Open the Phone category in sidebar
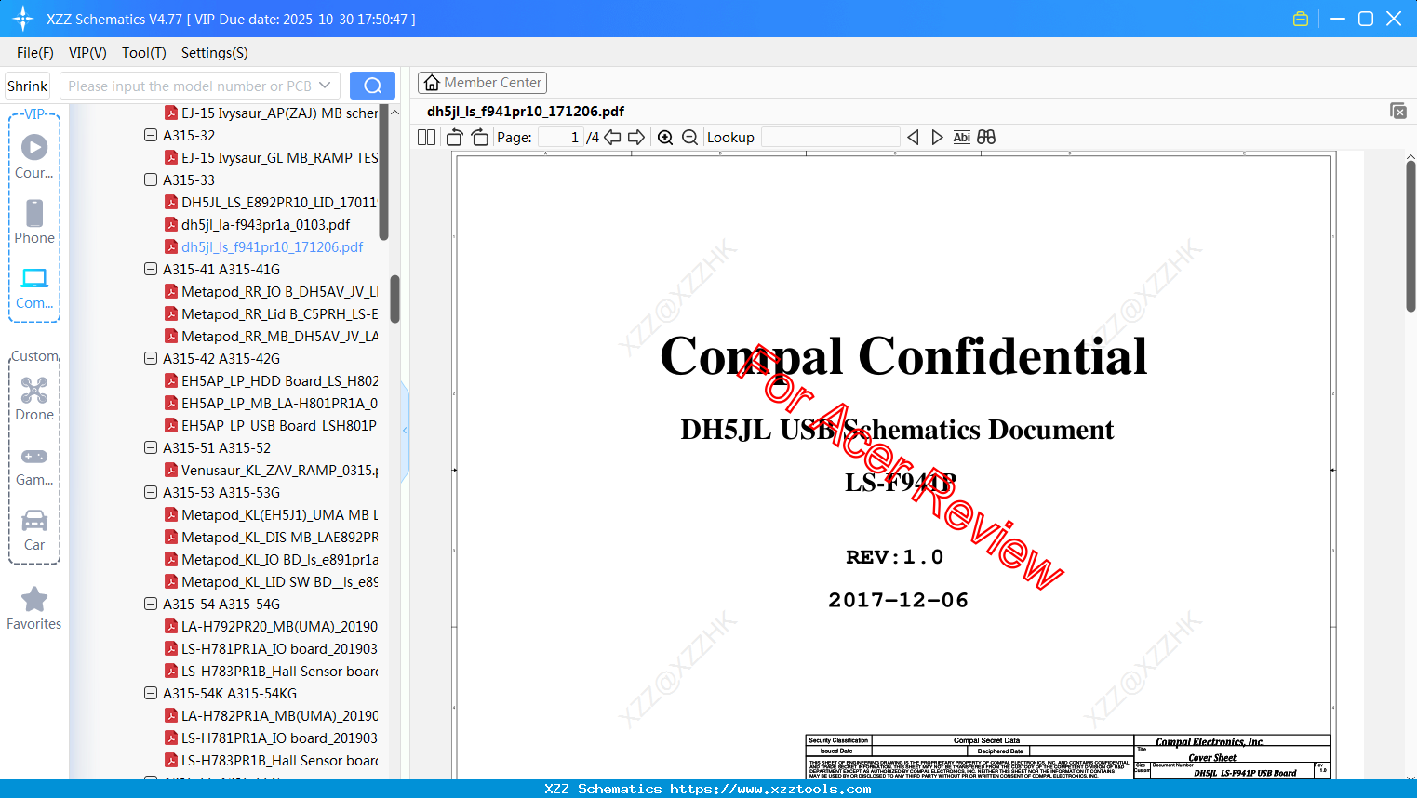 click(x=34, y=221)
